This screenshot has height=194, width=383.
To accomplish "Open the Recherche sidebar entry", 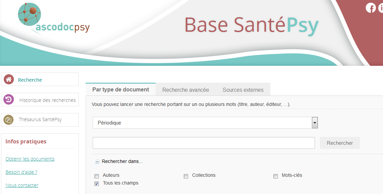I will [x=40, y=79].
